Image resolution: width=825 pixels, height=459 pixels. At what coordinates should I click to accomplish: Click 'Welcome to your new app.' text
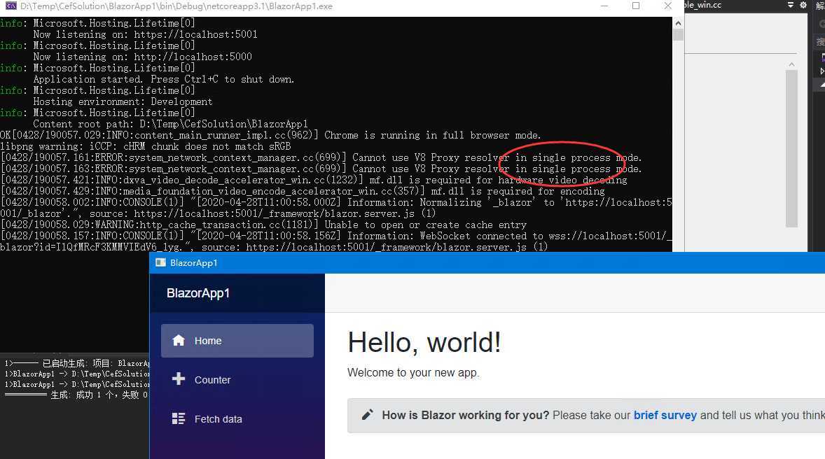pos(414,373)
